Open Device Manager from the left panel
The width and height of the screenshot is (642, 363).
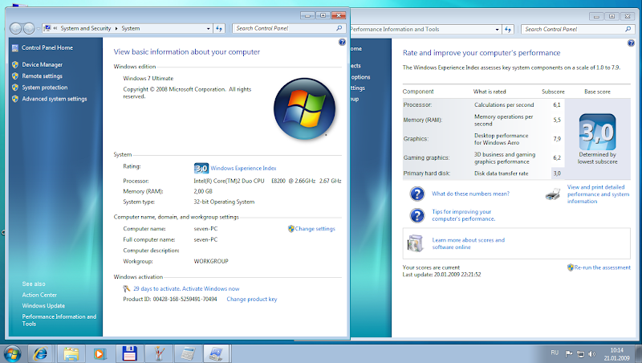[42, 64]
